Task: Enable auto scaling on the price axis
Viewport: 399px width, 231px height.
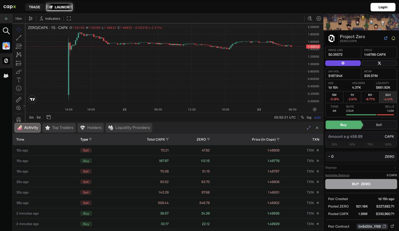Action: click(318, 117)
